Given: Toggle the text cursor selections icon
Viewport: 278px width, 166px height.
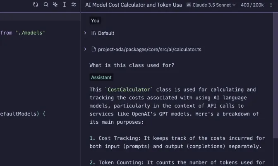Looking at the screenshot, I should pyautogui.click(x=64, y=5).
